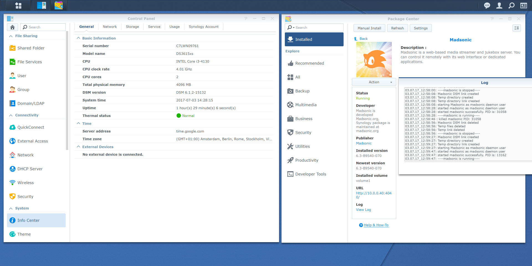Click the Manual Install button
This screenshot has height=266, width=532.
click(x=369, y=28)
